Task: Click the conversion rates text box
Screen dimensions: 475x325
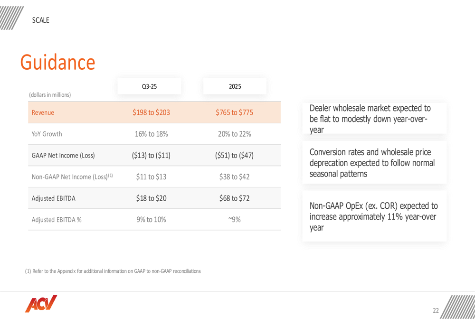Action: (374, 162)
